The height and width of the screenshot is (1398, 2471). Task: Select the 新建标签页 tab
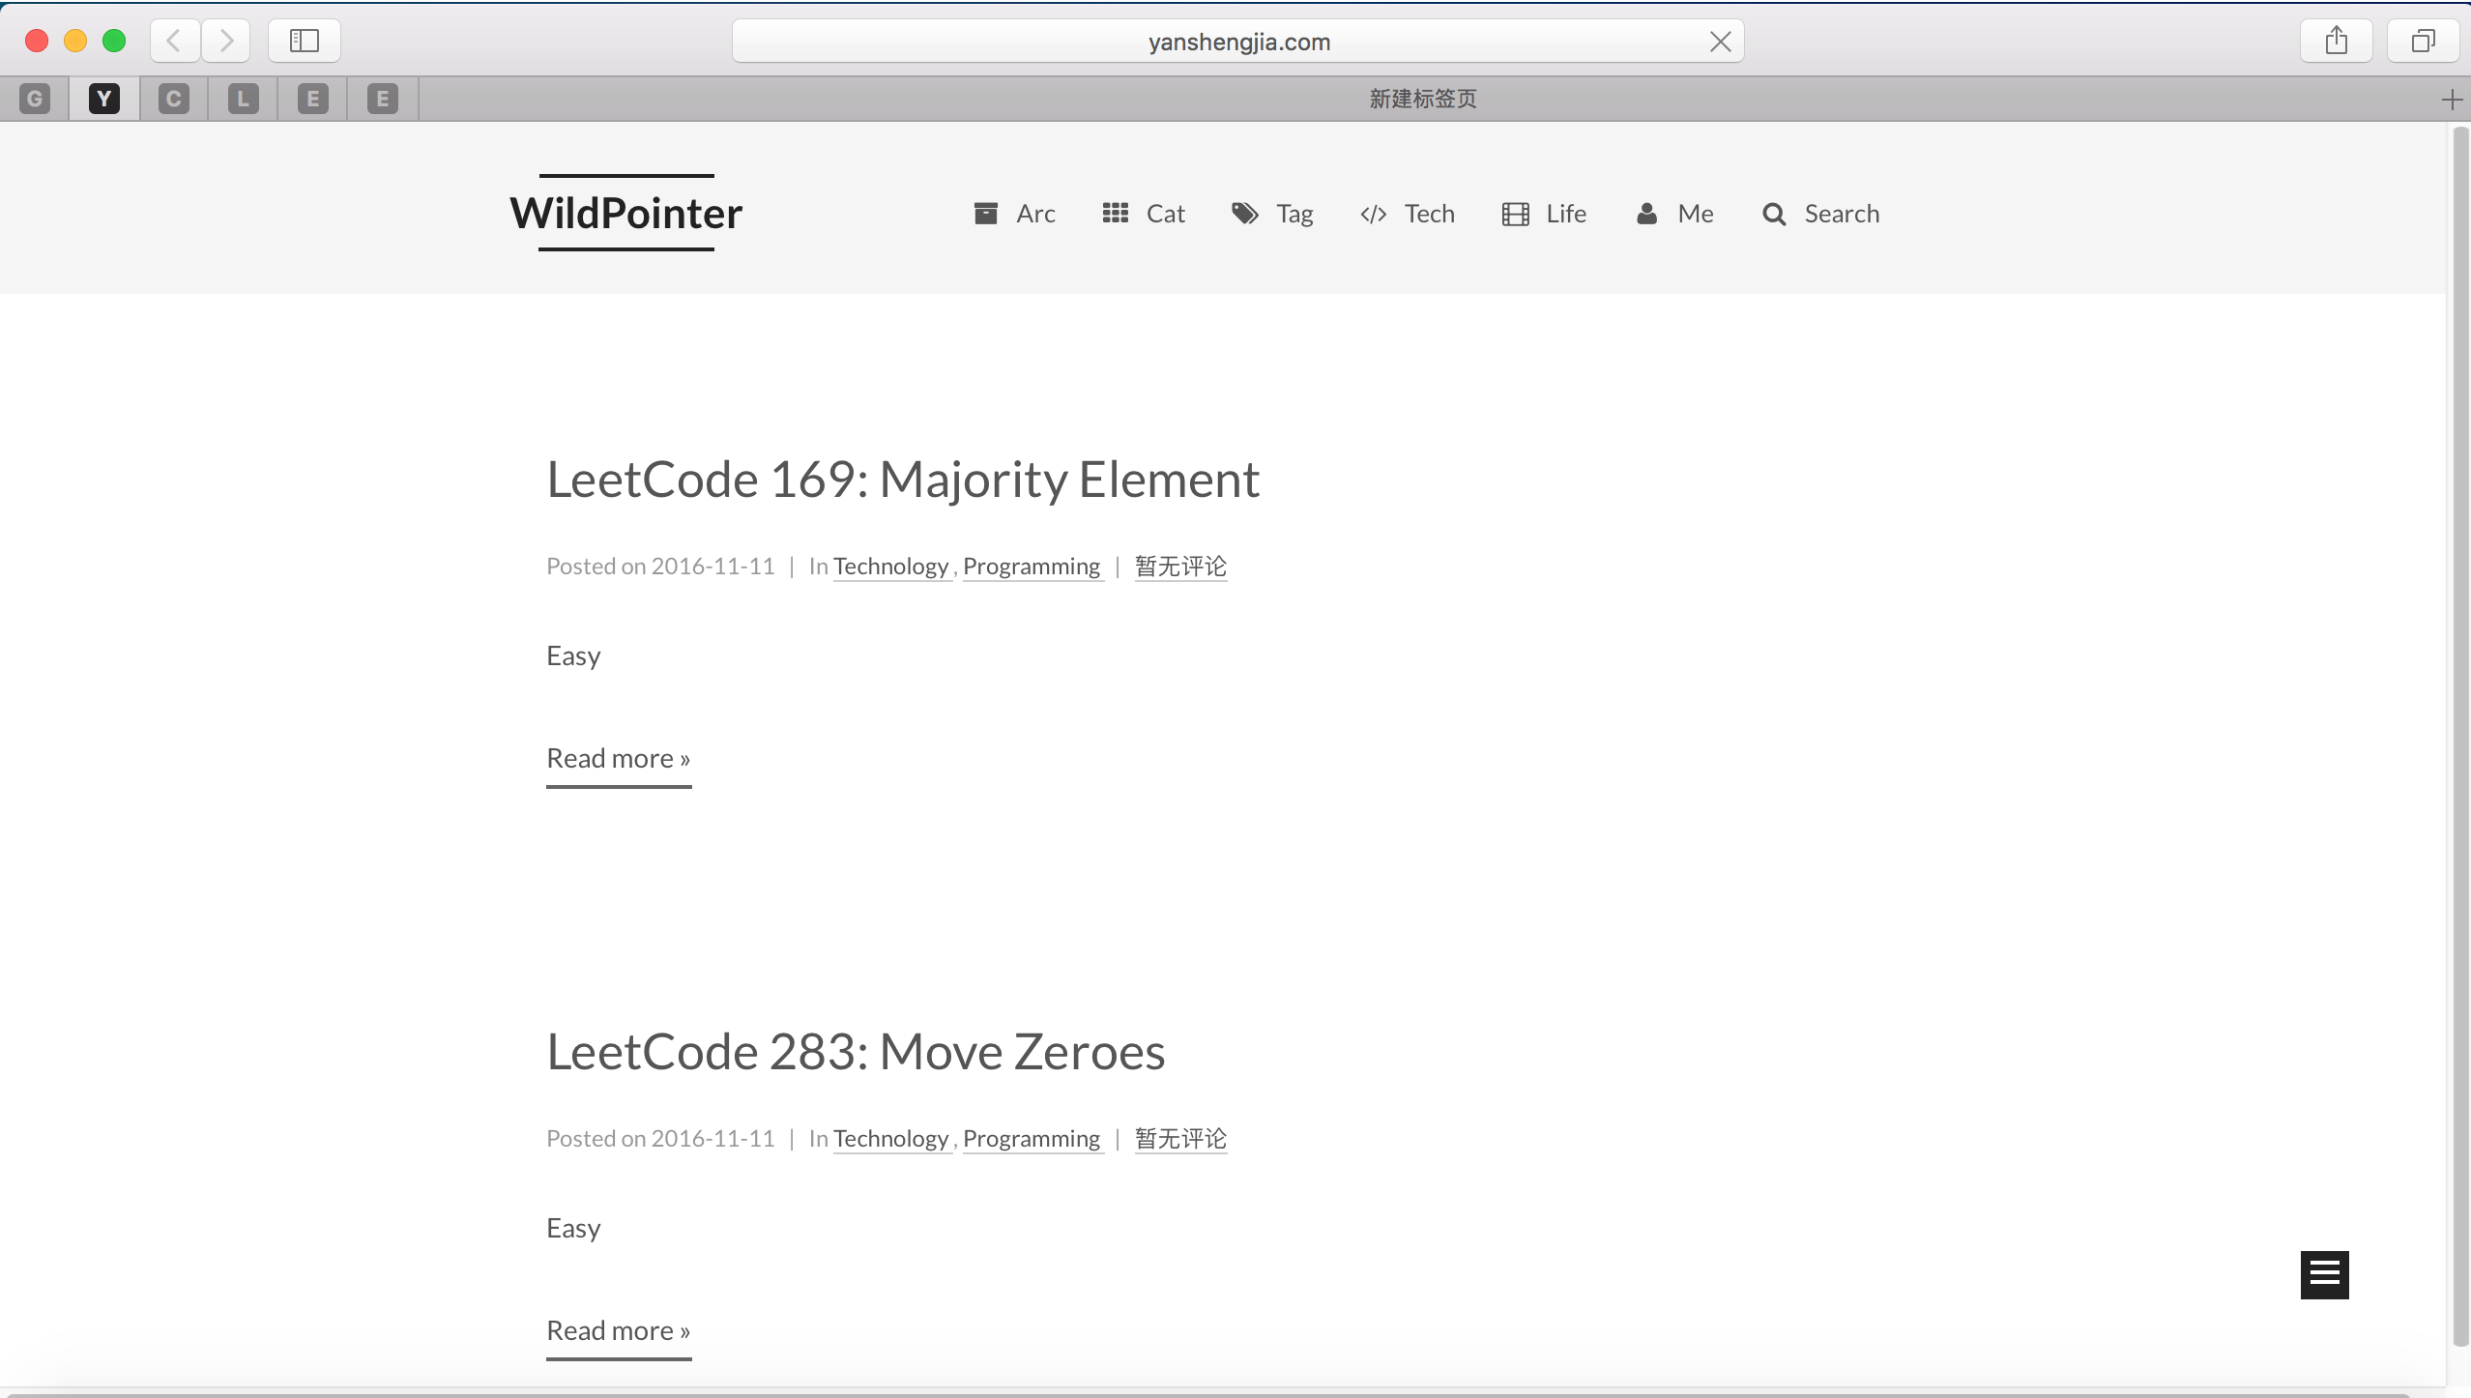1423,99
